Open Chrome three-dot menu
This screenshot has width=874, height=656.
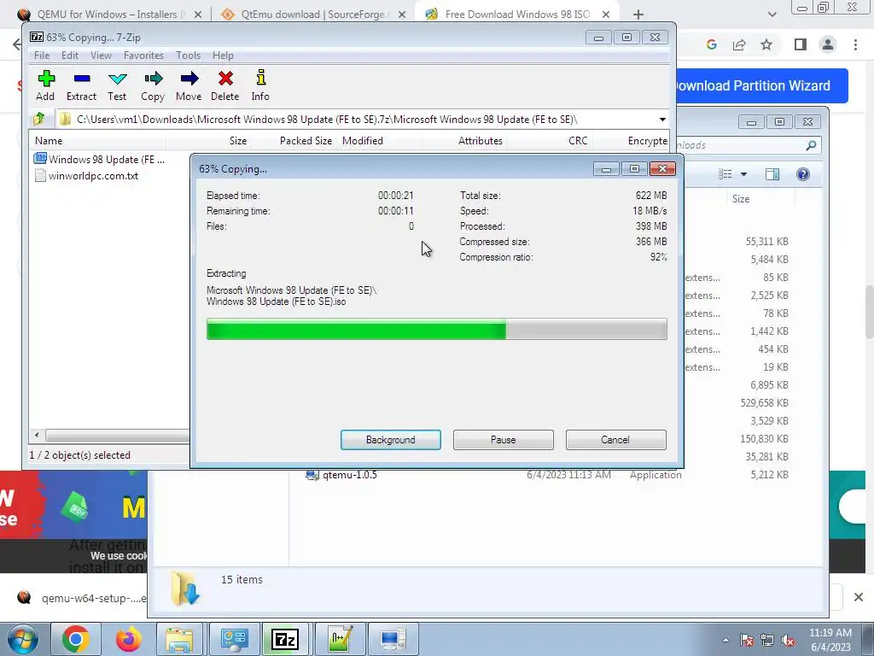tap(855, 44)
